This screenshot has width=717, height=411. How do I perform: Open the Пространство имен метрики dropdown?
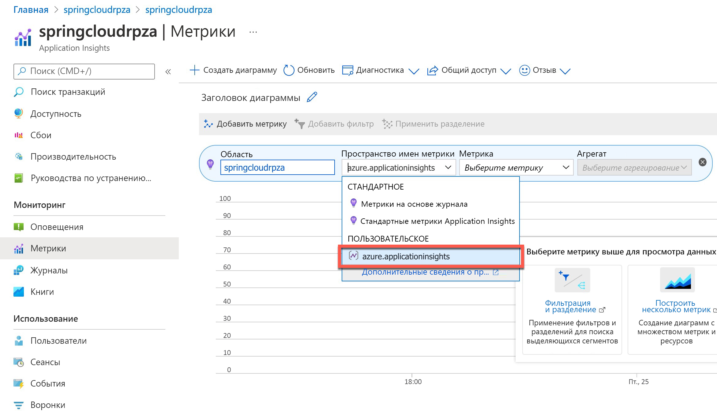pyautogui.click(x=399, y=167)
